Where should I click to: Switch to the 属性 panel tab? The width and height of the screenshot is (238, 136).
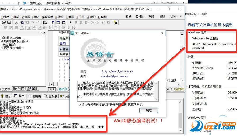pyautogui.click(x=33, y=89)
